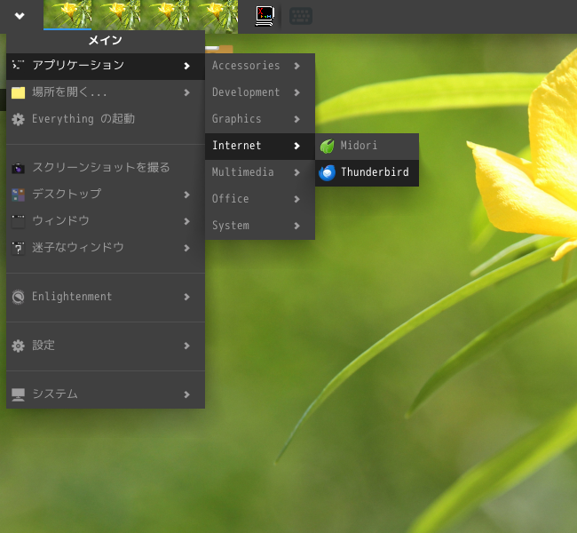Open the System applications category

point(260,226)
